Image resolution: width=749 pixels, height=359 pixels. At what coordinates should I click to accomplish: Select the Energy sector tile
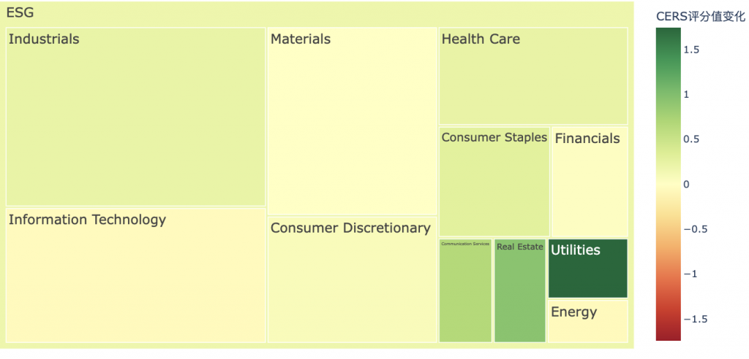coord(588,320)
